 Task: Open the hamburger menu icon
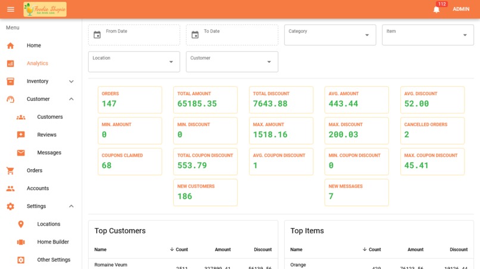point(10,9)
